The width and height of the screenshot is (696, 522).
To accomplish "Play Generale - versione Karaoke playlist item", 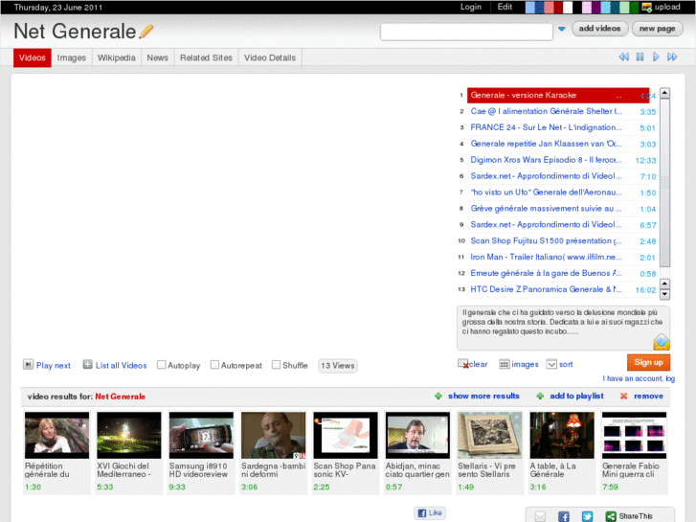I will [x=558, y=95].
